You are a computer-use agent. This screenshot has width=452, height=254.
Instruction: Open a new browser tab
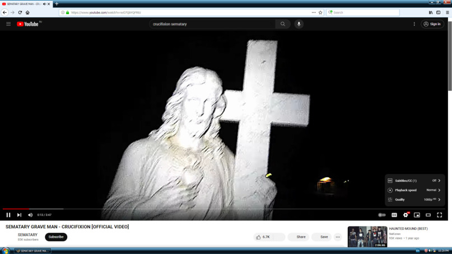[57, 4]
